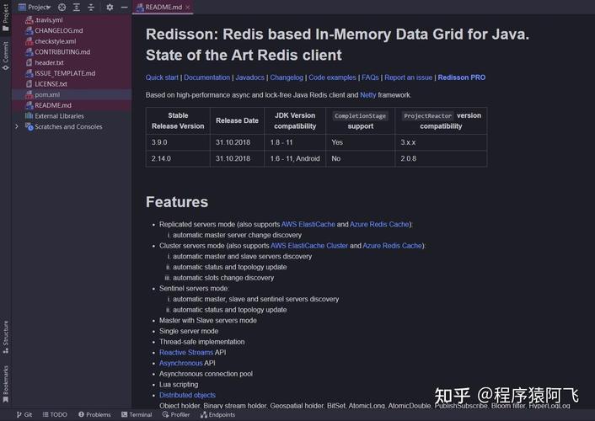Image resolution: width=595 pixels, height=421 pixels.
Task: Click the 3.9.0 version table cell
Action: pos(178,142)
